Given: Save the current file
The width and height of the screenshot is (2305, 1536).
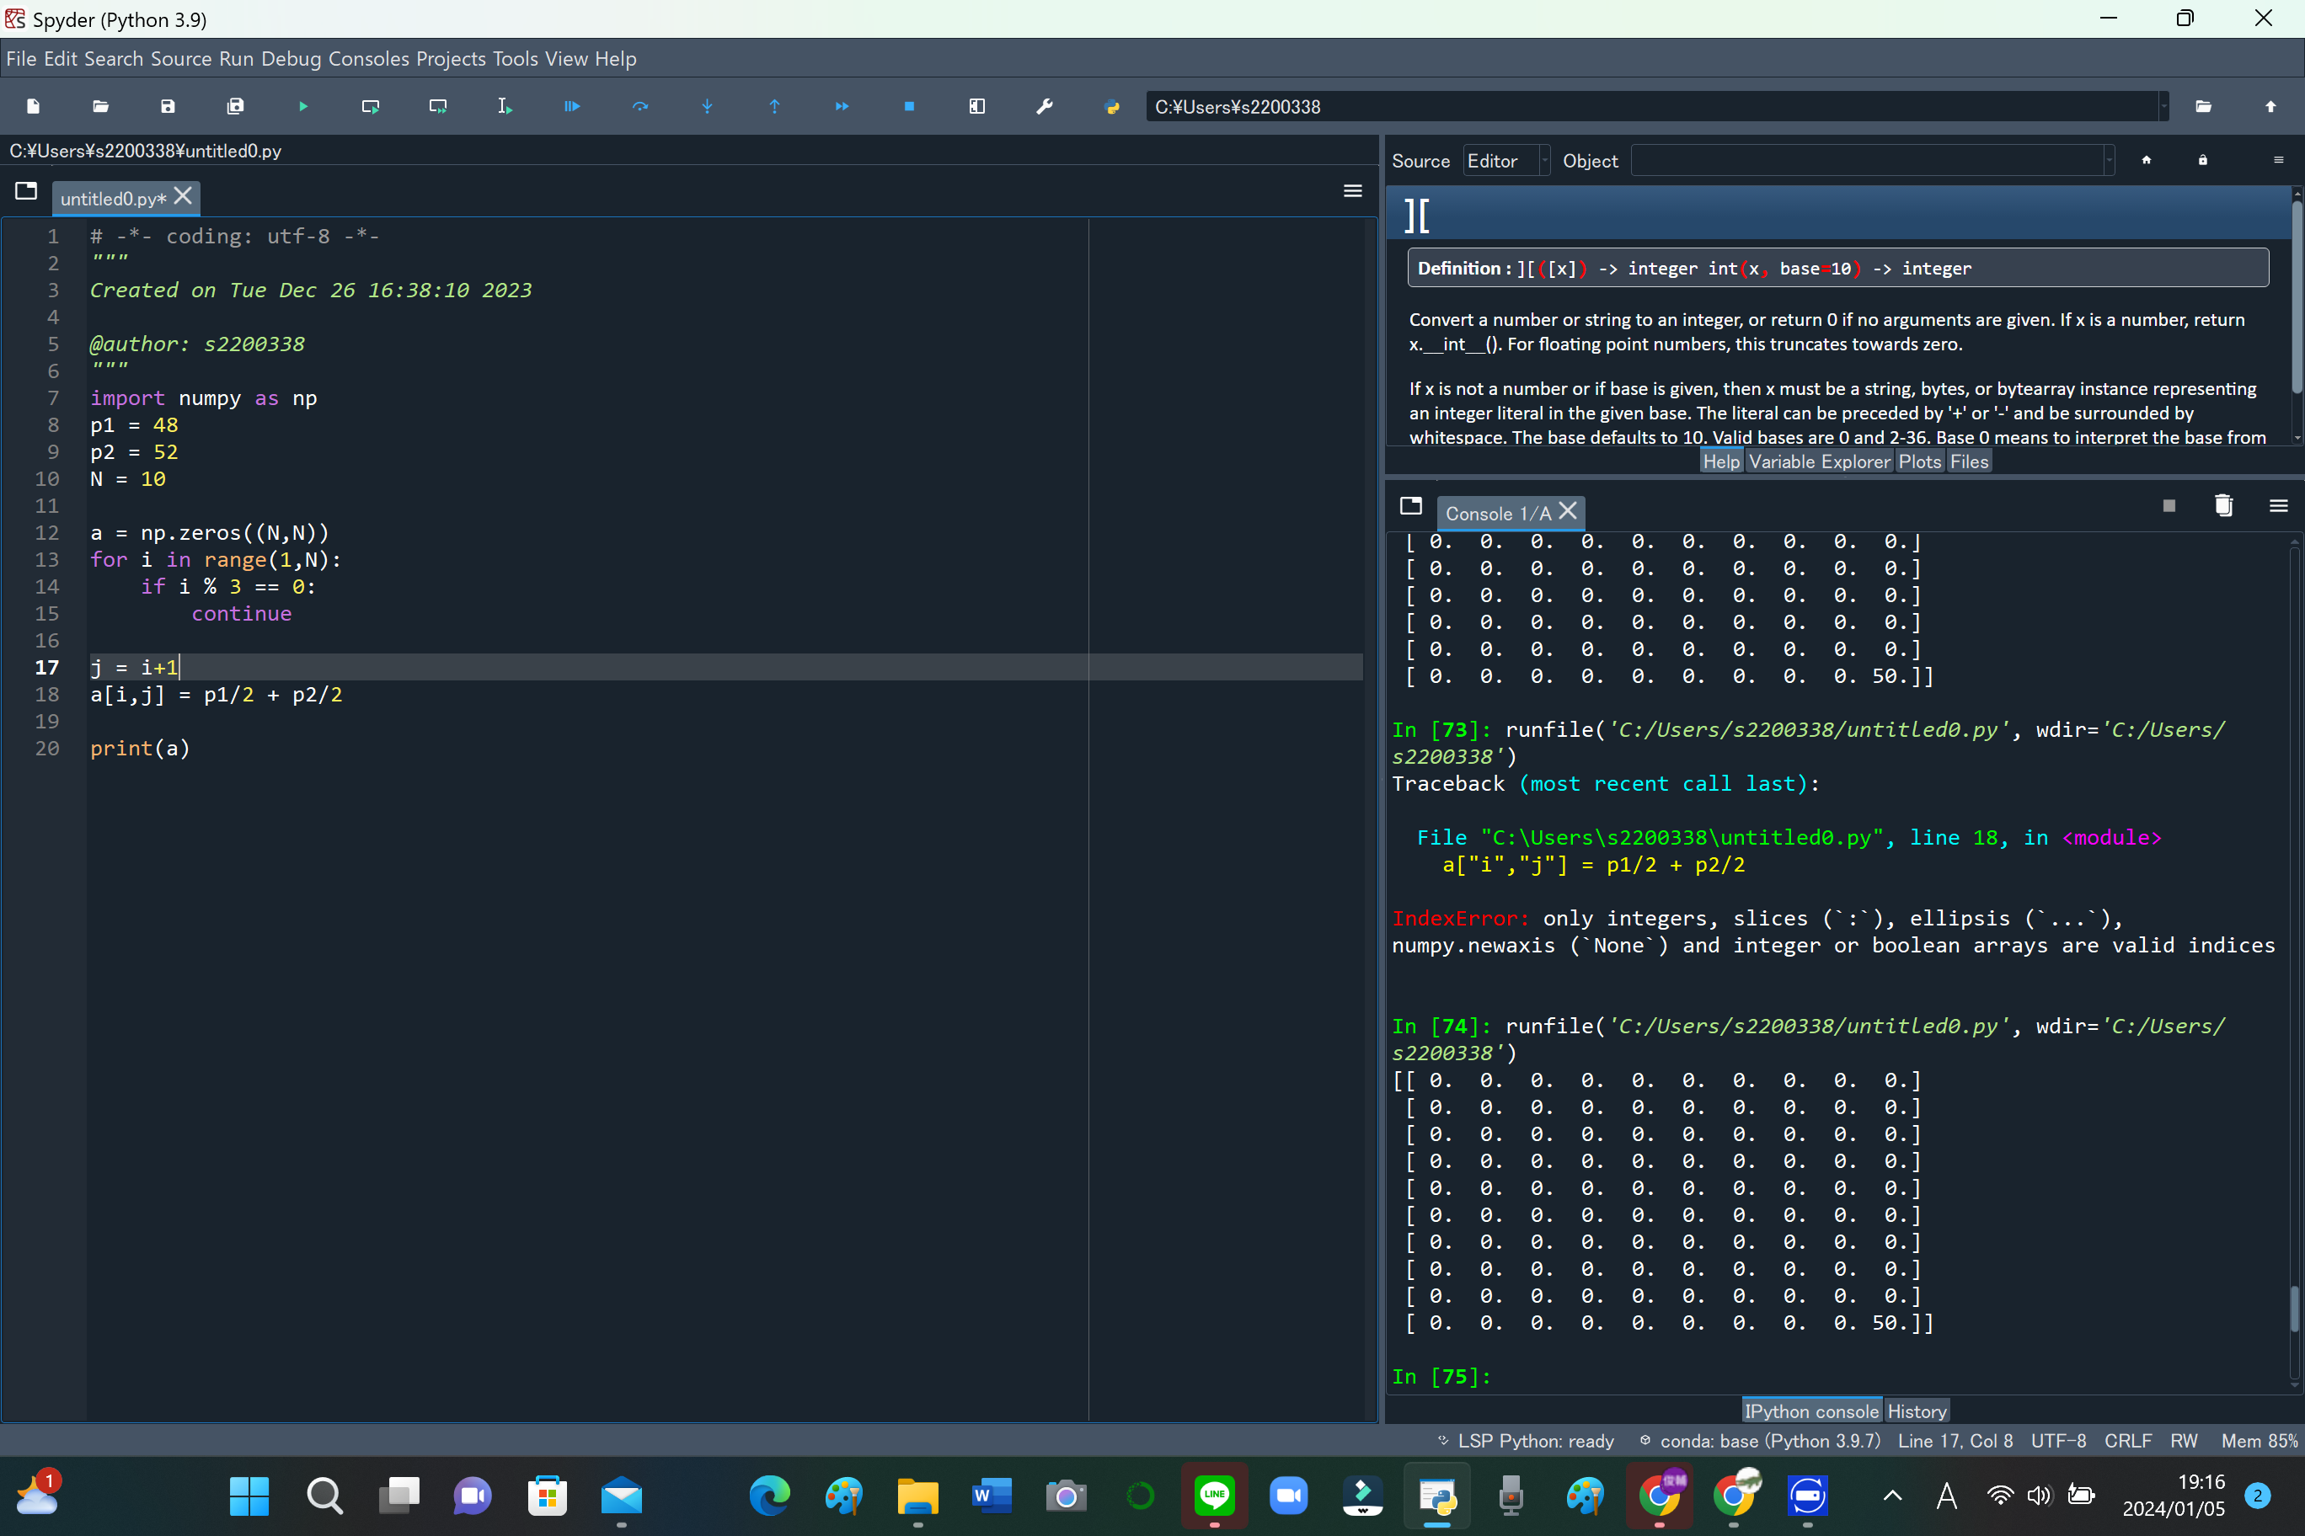Looking at the screenshot, I should tap(167, 106).
